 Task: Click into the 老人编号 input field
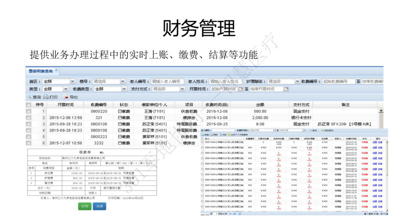[168, 81]
